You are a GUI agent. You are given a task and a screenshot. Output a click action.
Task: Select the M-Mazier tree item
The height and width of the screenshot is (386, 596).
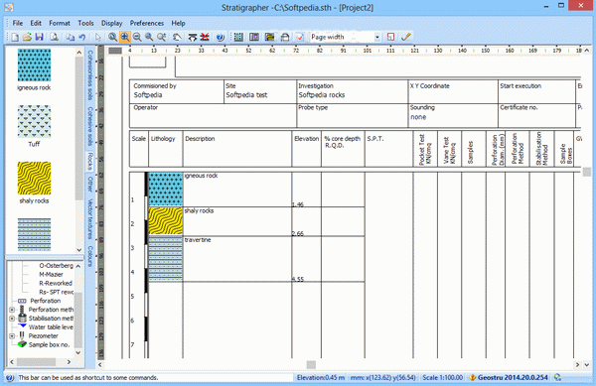tap(51, 275)
